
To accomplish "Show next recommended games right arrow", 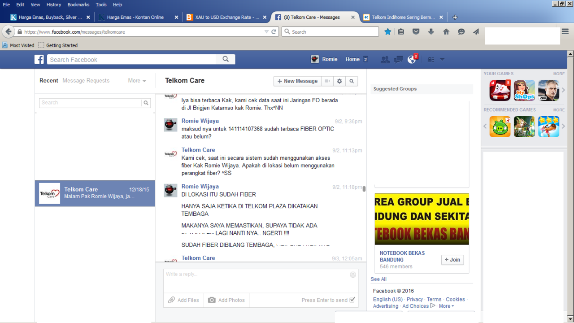I will pyautogui.click(x=564, y=127).
